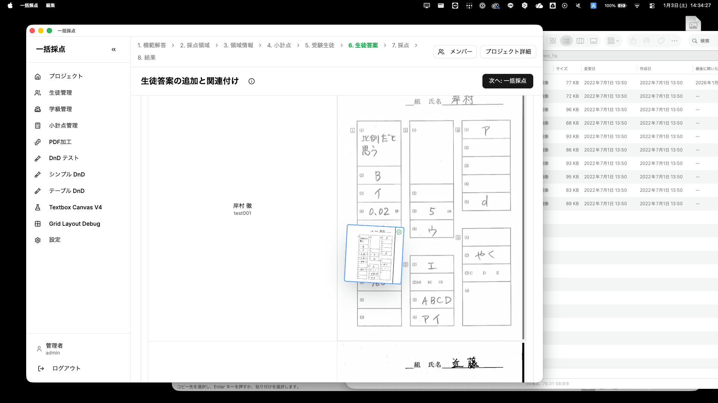
Task: Click the Finder share icon
Action: [x=633, y=41]
